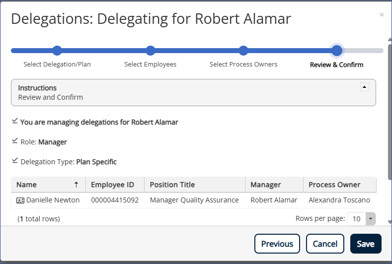Click the Process Owner column header
Viewport: 392px width, 264px height.
[x=340, y=185]
